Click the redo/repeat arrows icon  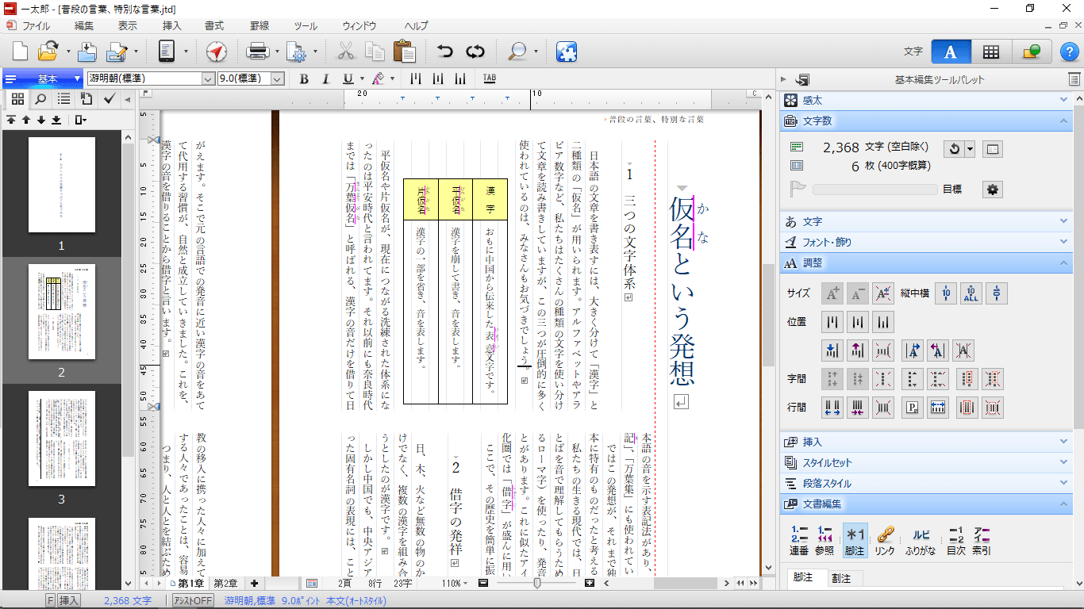pyautogui.click(x=475, y=52)
